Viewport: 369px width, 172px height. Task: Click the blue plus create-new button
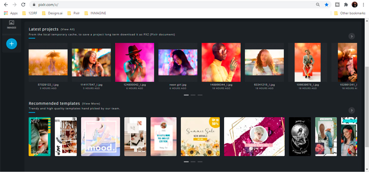(x=12, y=44)
